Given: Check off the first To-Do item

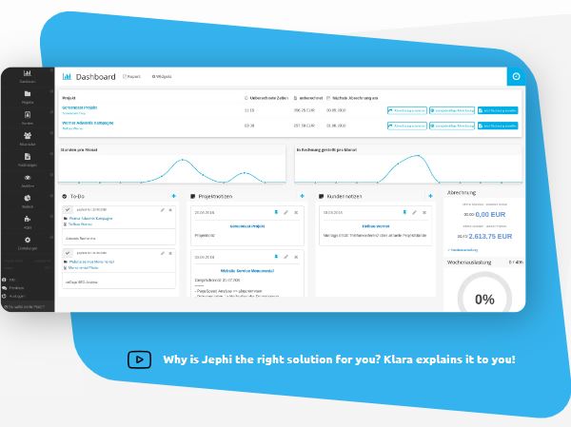Looking at the screenshot, I should pyautogui.click(x=68, y=209).
